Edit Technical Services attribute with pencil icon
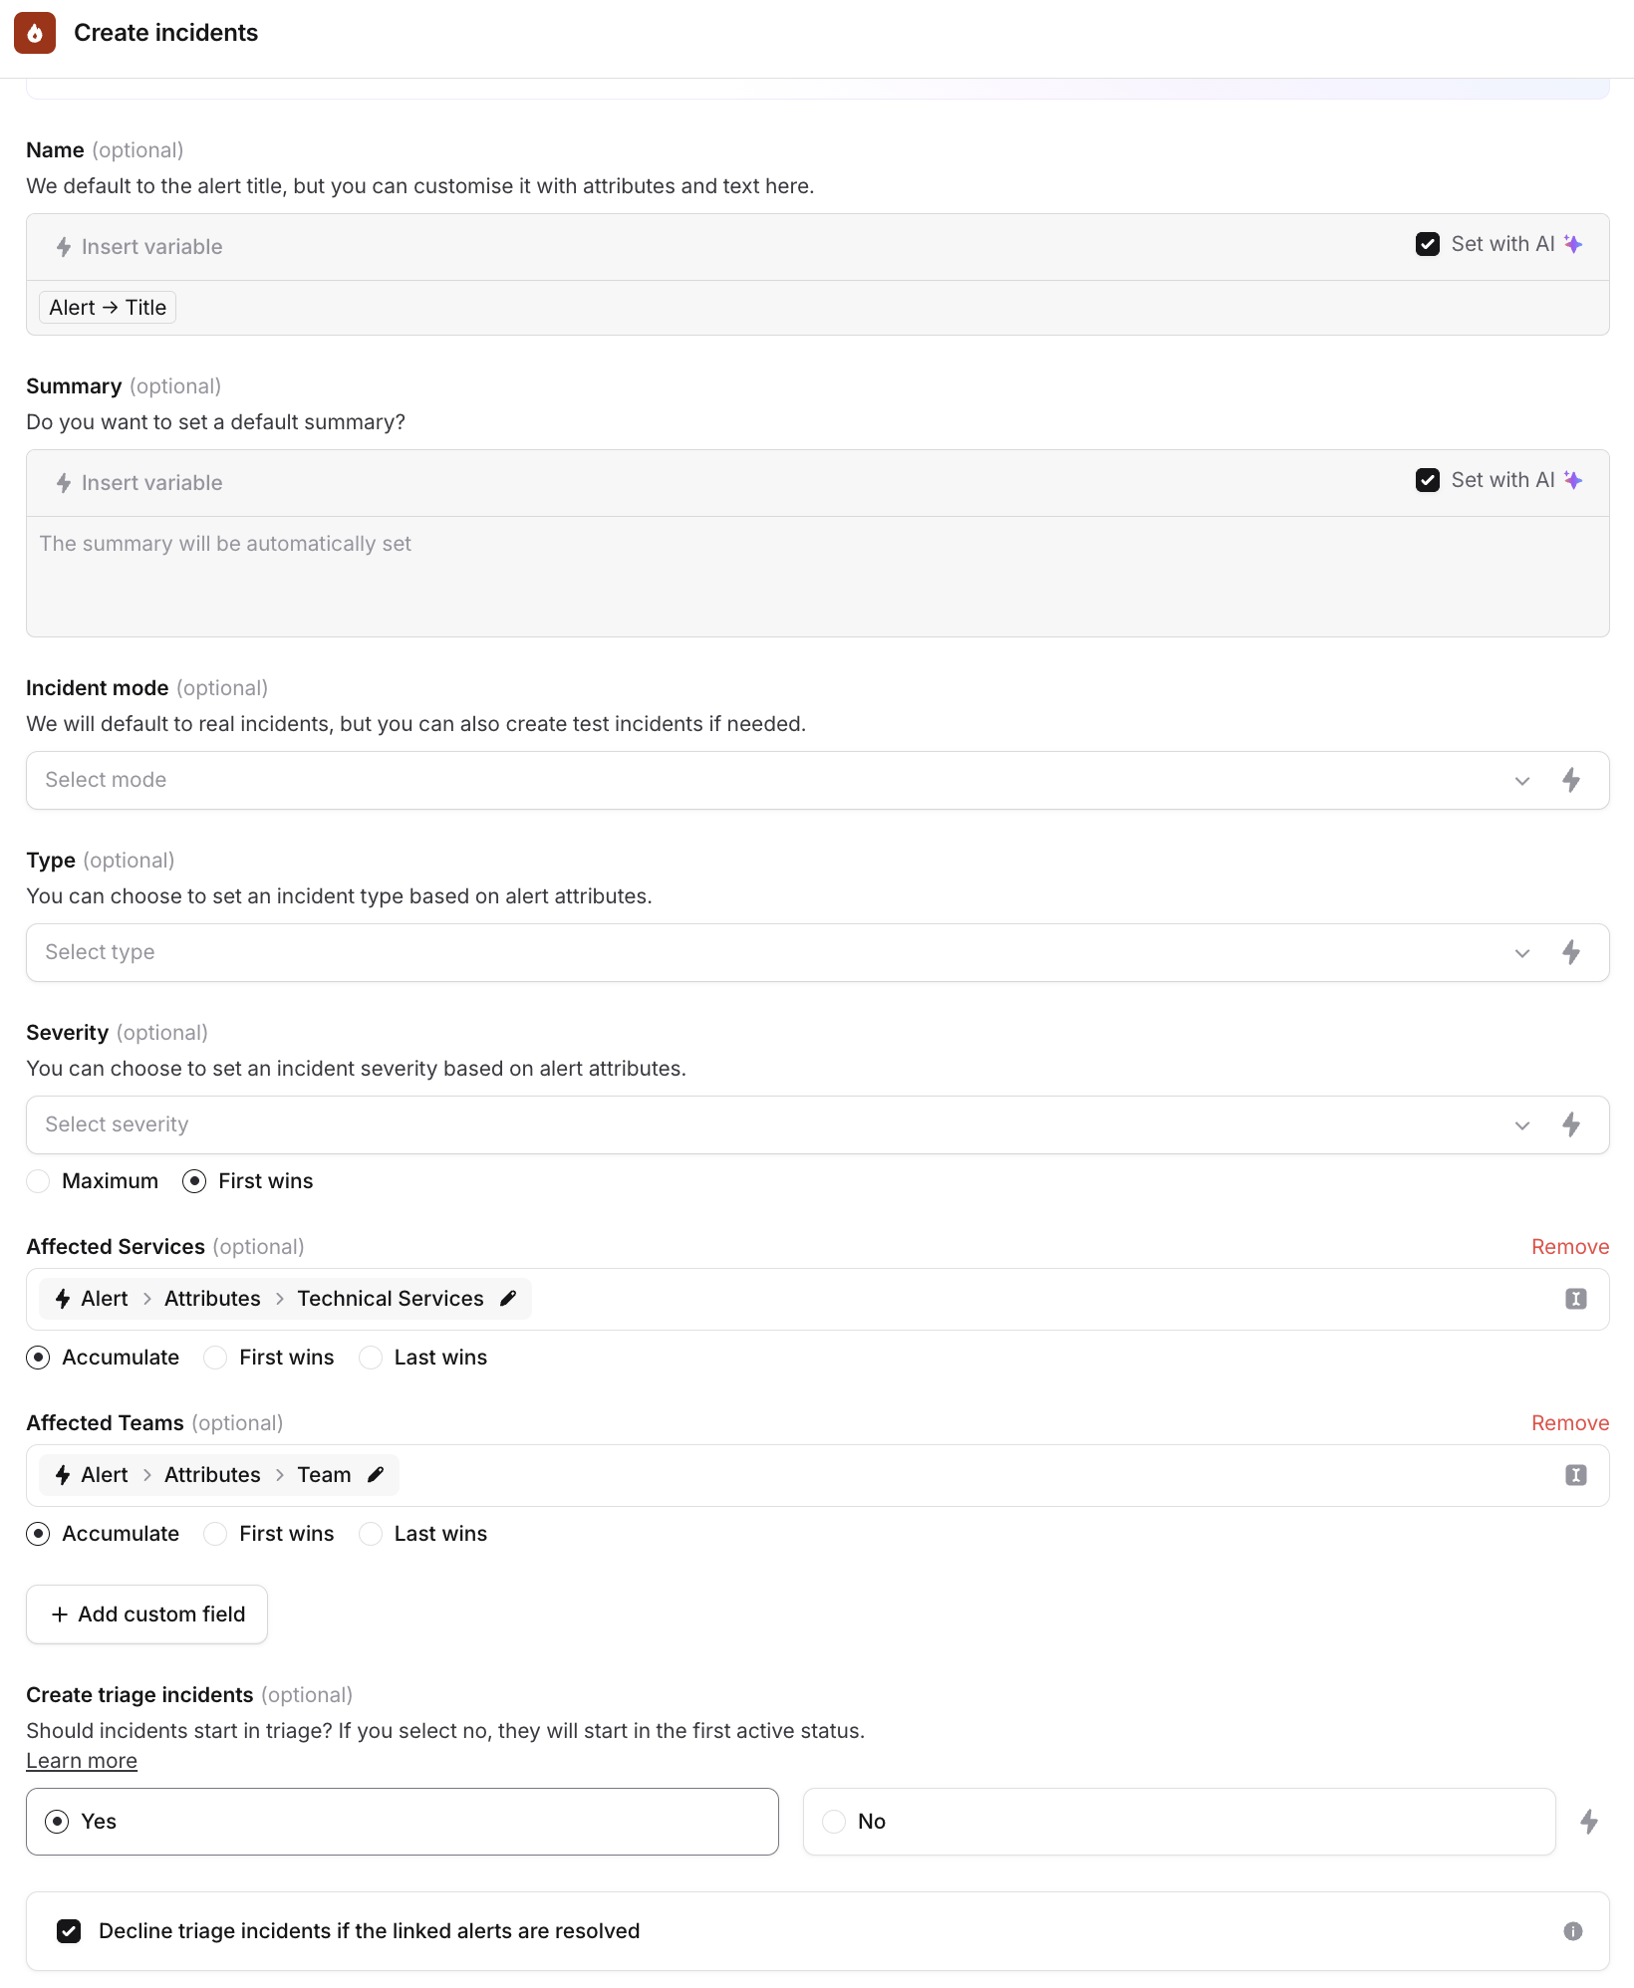The height and width of the screenshot is (1988, 1634). point(508,1298)
